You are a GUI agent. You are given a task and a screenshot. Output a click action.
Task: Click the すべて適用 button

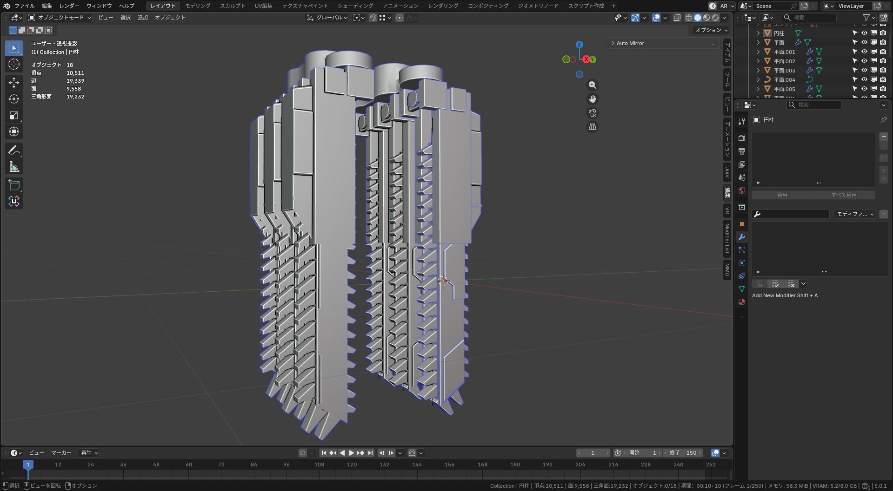[x=844, y=195]
